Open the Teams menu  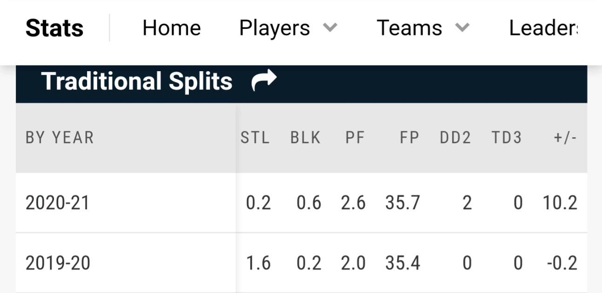[x=409, y=28]
